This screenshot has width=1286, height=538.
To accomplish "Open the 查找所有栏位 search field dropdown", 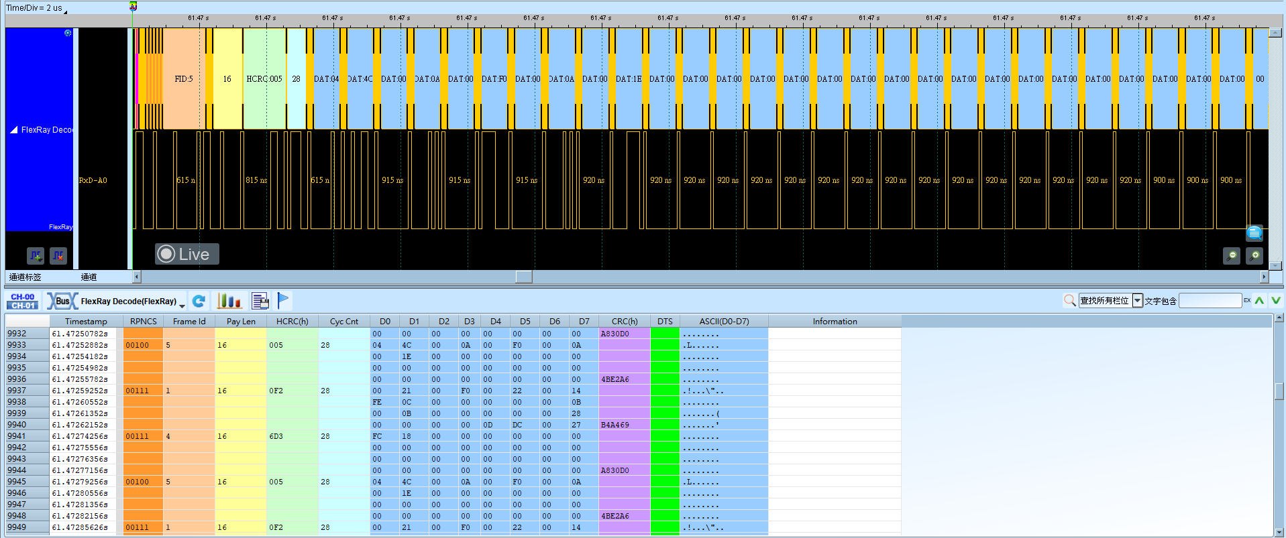I will click(1138, 301).
